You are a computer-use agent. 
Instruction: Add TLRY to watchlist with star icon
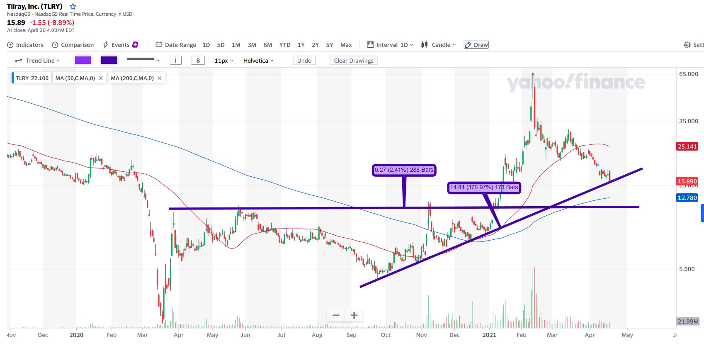73,6
